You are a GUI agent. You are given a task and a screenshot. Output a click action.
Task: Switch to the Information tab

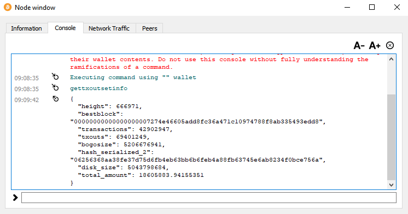(26, 28)
